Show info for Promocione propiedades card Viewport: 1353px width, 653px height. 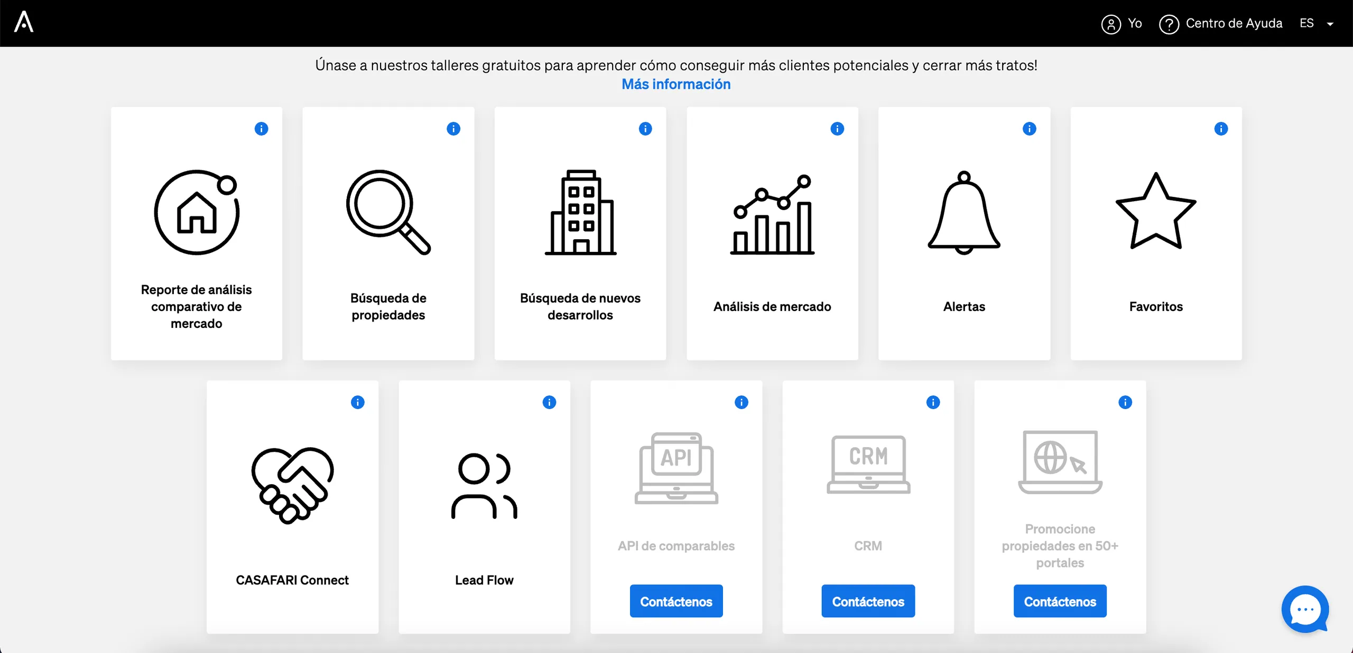1125,402
